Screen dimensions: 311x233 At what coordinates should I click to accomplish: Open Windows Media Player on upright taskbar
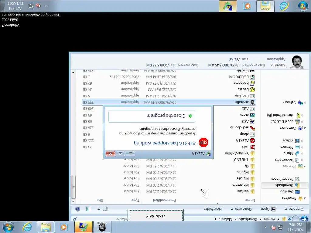[x=64, y=227]
